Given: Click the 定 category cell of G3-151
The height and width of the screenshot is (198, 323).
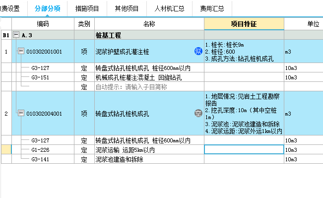Looking at the screenshot, I should [x=84, y=77].
